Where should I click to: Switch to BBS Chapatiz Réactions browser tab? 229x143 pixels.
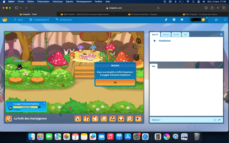pos(85,14)
